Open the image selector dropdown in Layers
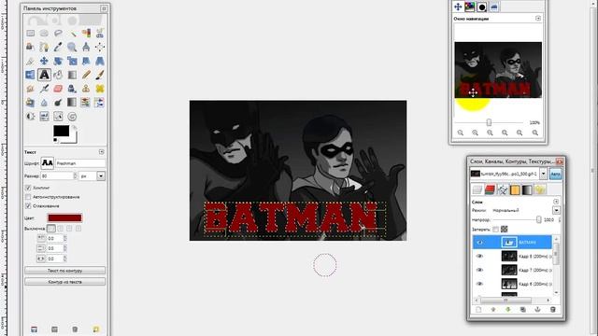The width and height of the screenshot is (598, 336). pos(544,174)
